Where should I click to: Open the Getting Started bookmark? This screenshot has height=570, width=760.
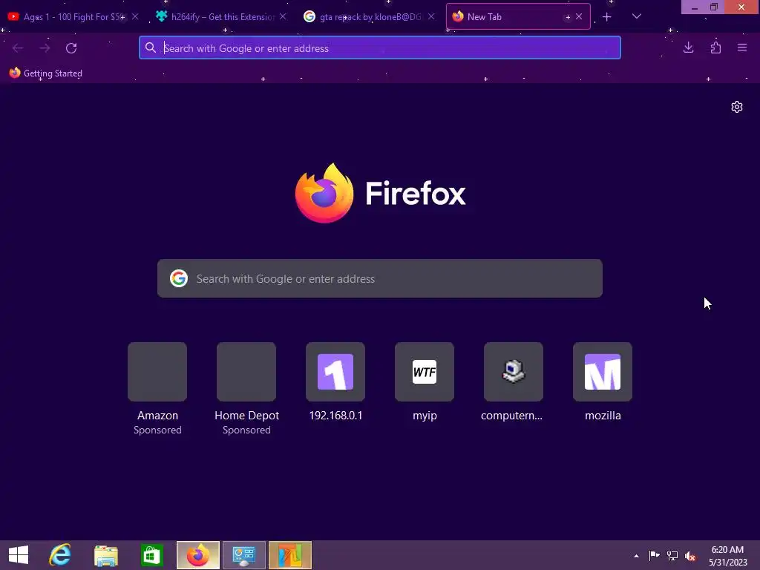tap(45, 73)
